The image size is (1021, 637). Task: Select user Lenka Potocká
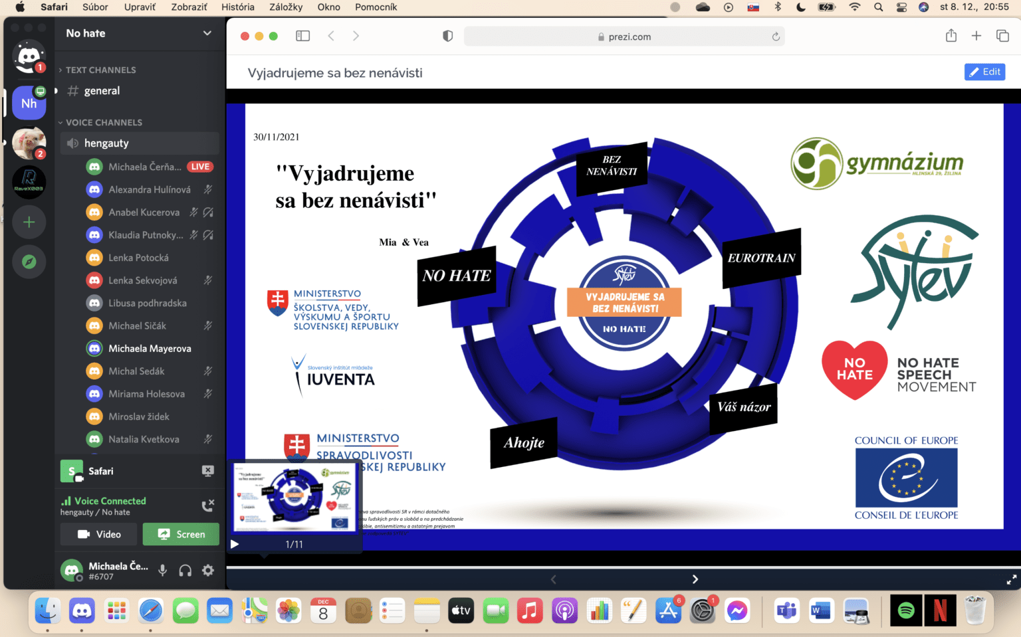pyautogui.click(x=138, y=258)
